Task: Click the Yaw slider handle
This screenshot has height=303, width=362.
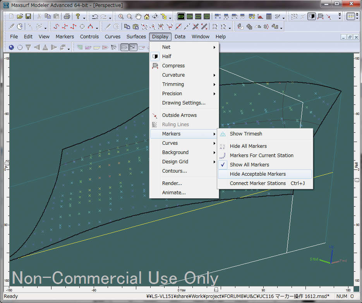Action: [216, 289]
